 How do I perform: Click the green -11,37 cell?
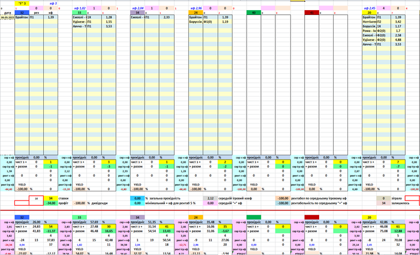pos(50,231)
